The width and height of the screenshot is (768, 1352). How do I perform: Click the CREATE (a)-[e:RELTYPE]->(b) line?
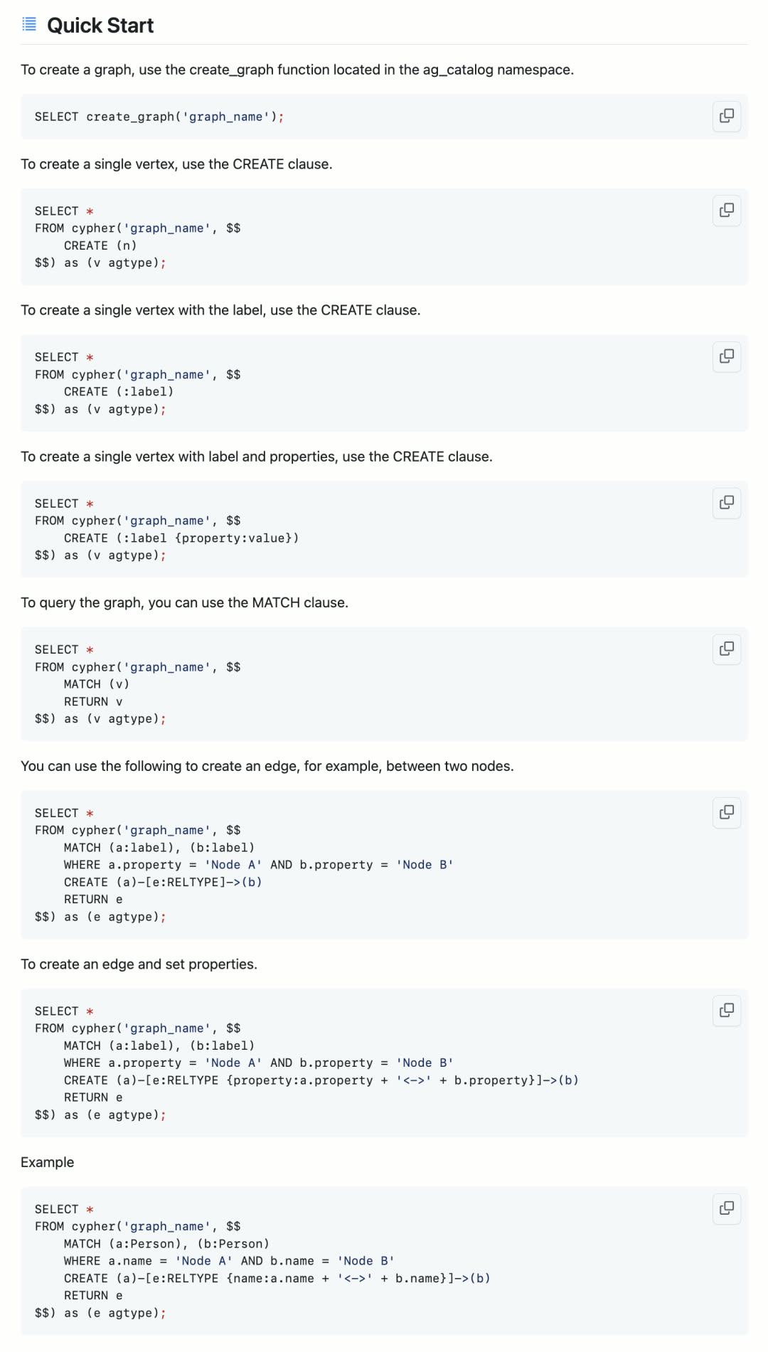coord(163,883)
